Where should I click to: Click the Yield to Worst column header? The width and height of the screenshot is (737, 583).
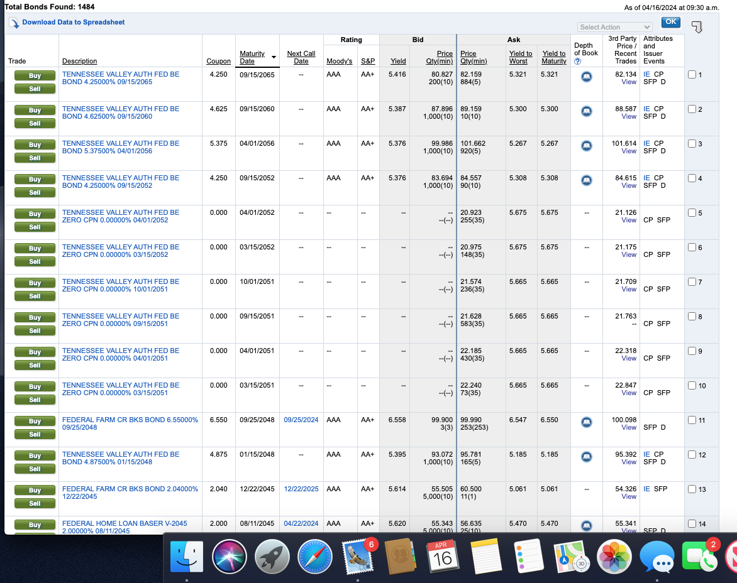pyautogui.click(x=521, y=57)
